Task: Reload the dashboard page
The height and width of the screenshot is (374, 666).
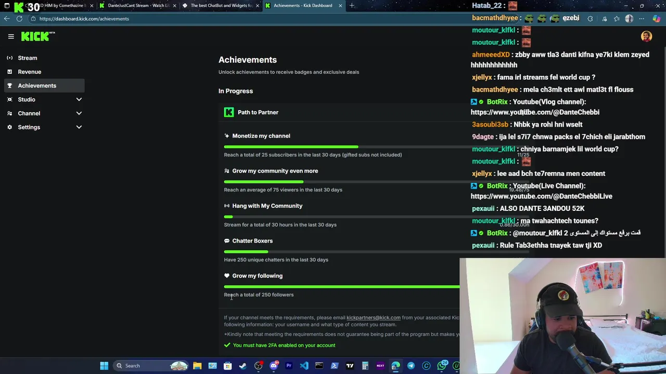Action: (x=19, y=19)
